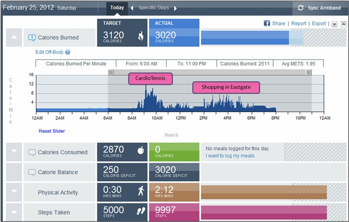This screenshot has width=349, height=222.
Task: Click the Sync Armband refresh icon
Action: [300, 8]
